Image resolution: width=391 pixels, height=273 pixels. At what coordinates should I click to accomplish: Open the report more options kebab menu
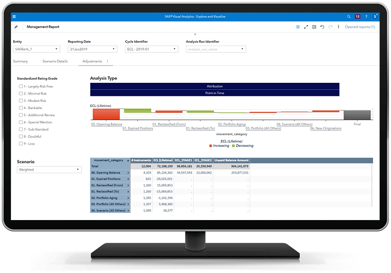pos(338,26)
